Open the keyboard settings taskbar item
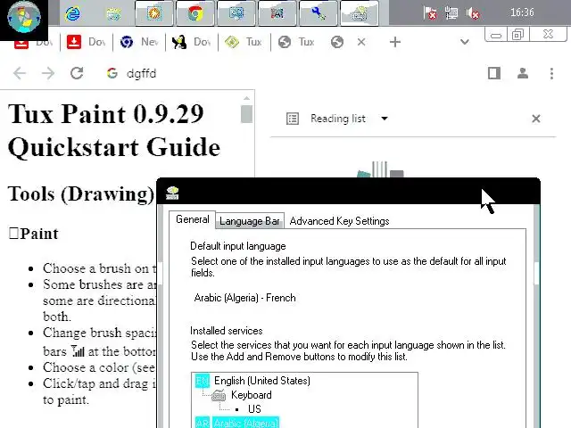 pyautogui.click(x=360, y=13)
